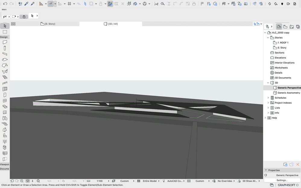Toggle the grid snap icon

[x=69, y=4]
